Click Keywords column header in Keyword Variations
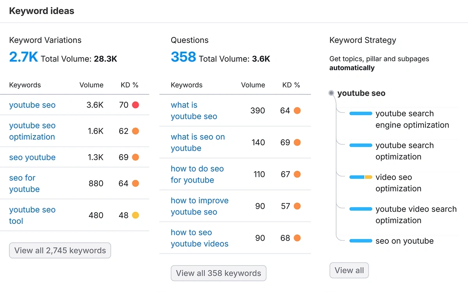 25,85
